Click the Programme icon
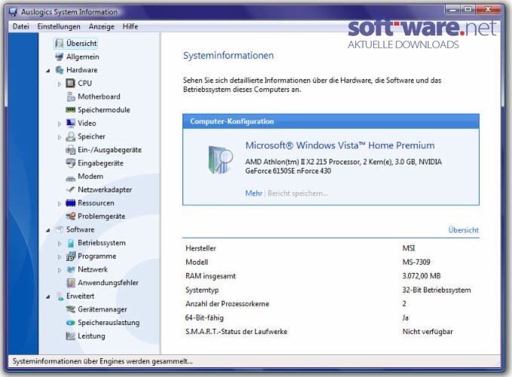The width and height of the screenshot is (512, 377). pos(71,256)
